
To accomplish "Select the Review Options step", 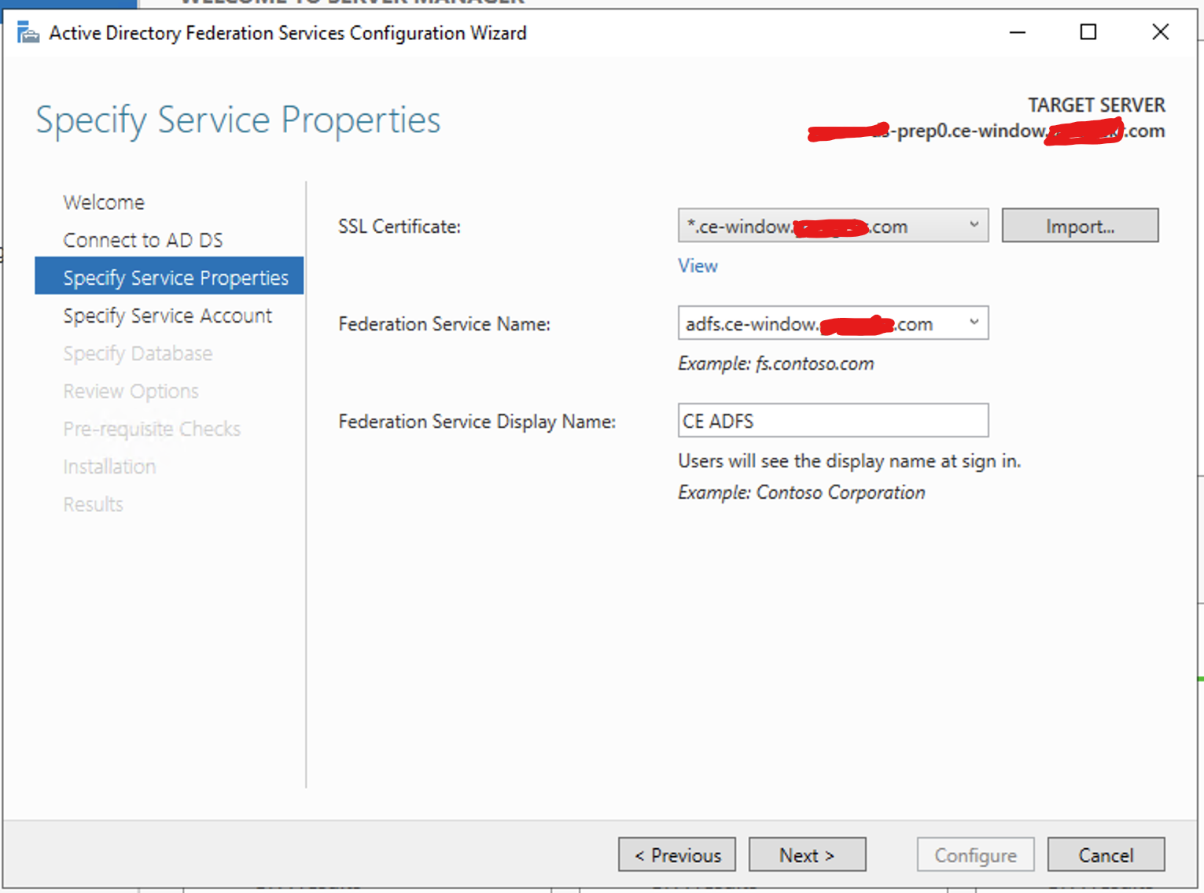I will click(131, 391).
